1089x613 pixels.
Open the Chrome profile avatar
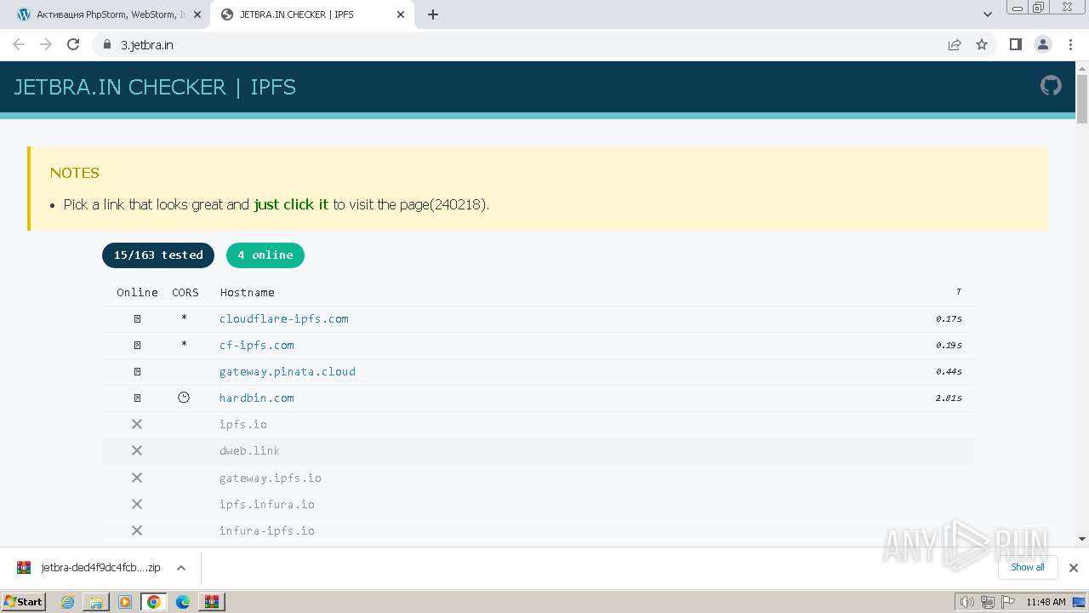point(1042,44)
